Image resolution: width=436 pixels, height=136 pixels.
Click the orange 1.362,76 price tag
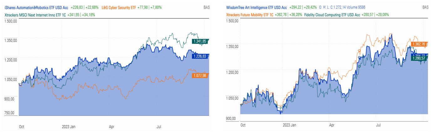419,44
